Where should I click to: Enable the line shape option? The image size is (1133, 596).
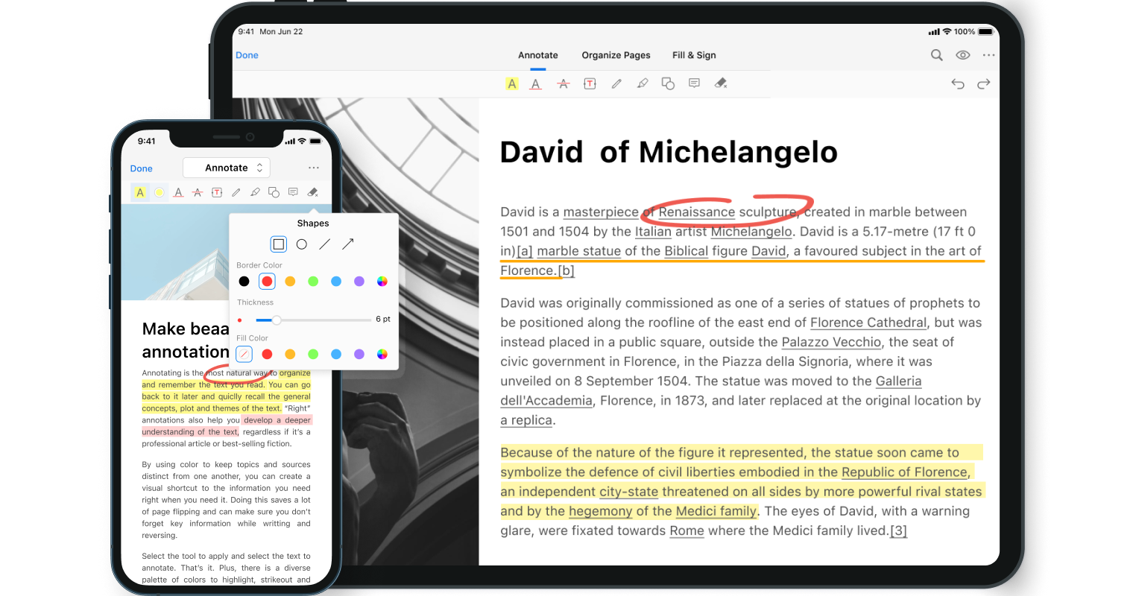point(324,244)
